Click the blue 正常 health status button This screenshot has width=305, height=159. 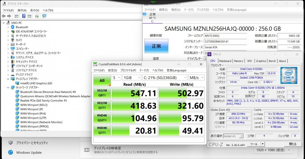tap(156, 46)
